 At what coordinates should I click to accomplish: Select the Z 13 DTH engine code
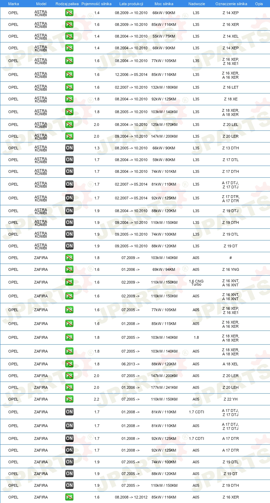(x=231, y=148)
